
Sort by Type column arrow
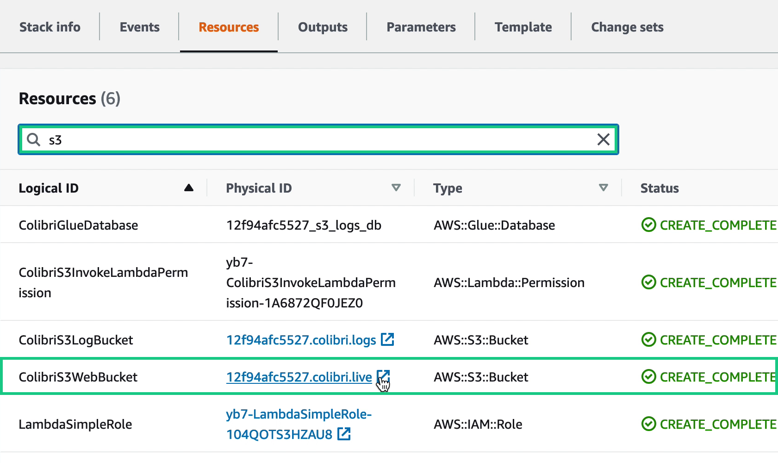click(x=603, y=188)
